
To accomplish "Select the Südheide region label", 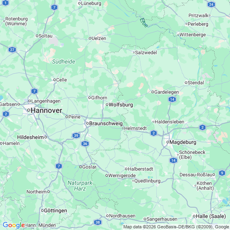I will click(64, 61).
